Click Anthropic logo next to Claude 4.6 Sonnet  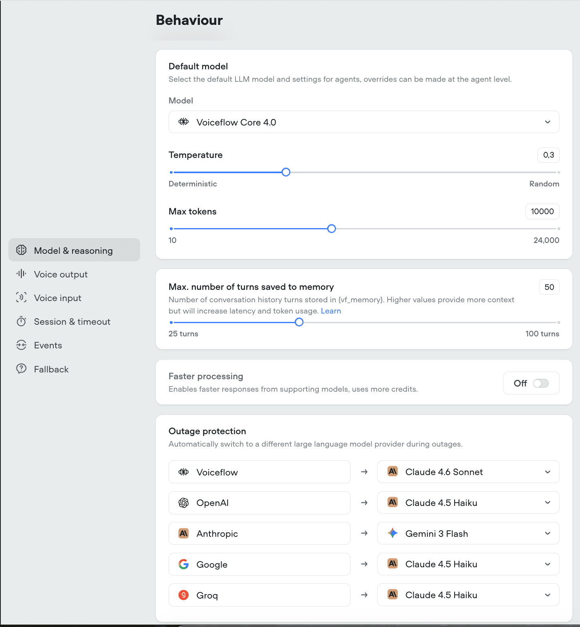(x=393, y=471)
